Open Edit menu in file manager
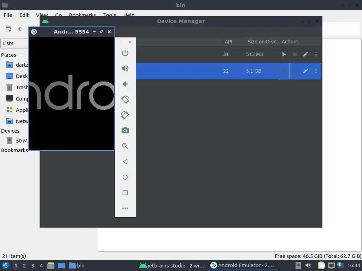Image resolution: width=362 pixels, height=271 pixels. coord(24,15)
